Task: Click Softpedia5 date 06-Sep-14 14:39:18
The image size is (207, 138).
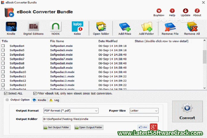Action: coord(112,50)
